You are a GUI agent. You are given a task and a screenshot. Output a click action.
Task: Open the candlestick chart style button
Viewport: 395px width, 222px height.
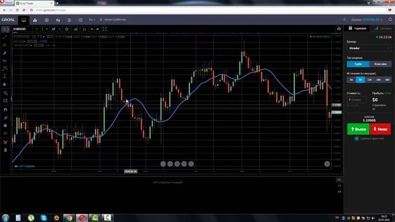tap(54, 29)
